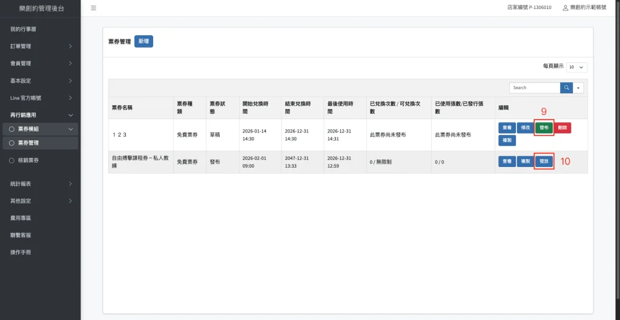Click red 刪除 button for ticket 123
This screenshot has height=320, width=620.
click(x=562, y=128)
